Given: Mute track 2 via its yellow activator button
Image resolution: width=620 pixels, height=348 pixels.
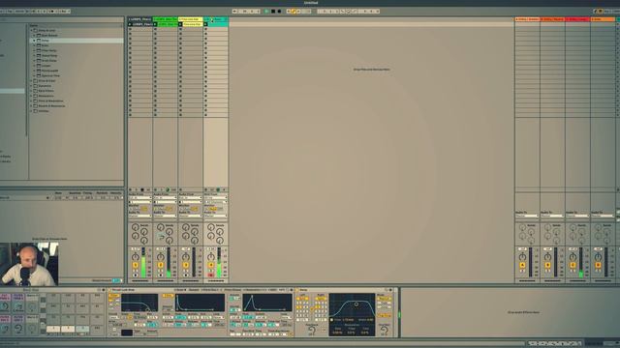Looking at the screenshot, I should tap(161, 265).
